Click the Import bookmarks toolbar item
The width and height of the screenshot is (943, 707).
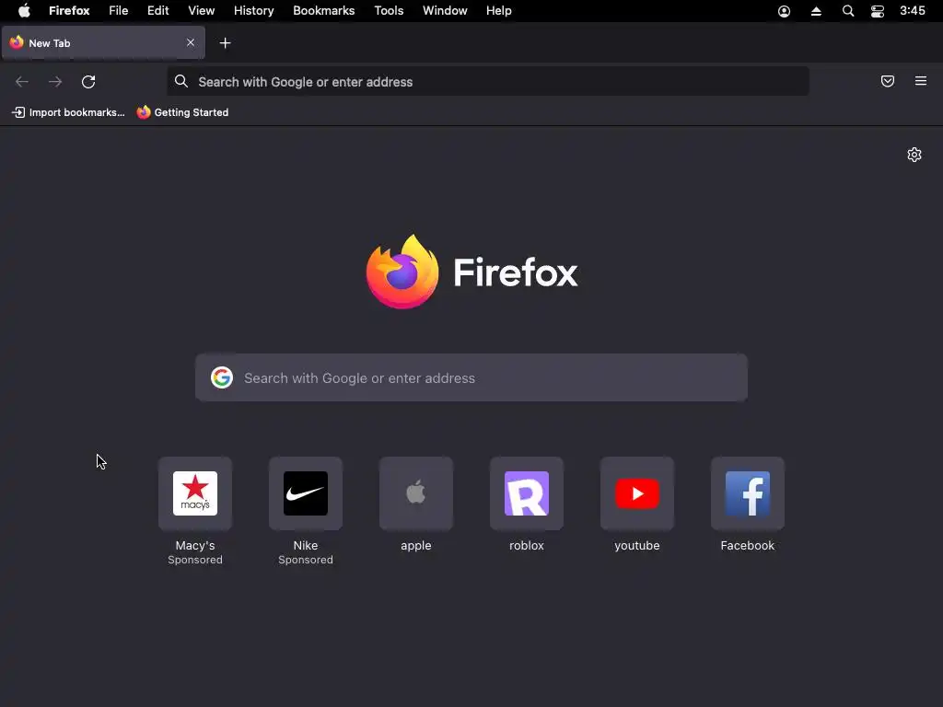68,112
